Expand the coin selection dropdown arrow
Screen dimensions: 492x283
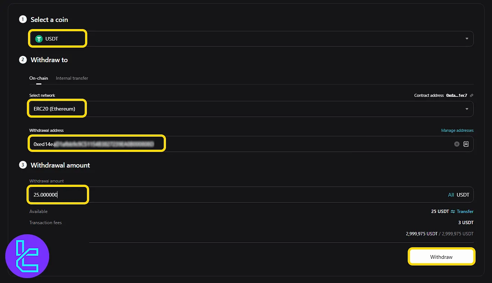[x=467, y=39]
